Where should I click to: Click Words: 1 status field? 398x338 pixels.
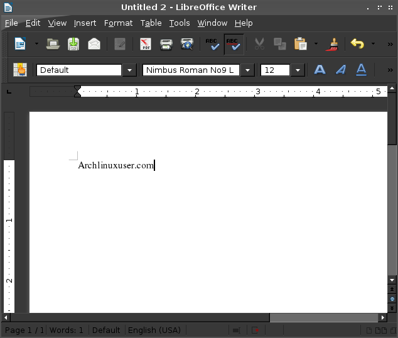(x=67, y=330)
